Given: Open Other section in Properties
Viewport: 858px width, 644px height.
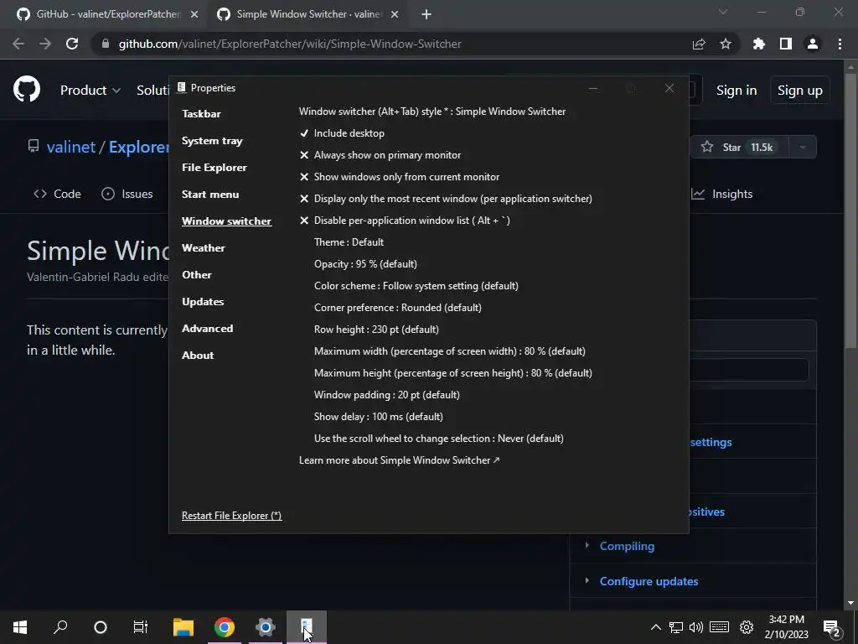Looking at the screenshot, I should pos(196,275).
